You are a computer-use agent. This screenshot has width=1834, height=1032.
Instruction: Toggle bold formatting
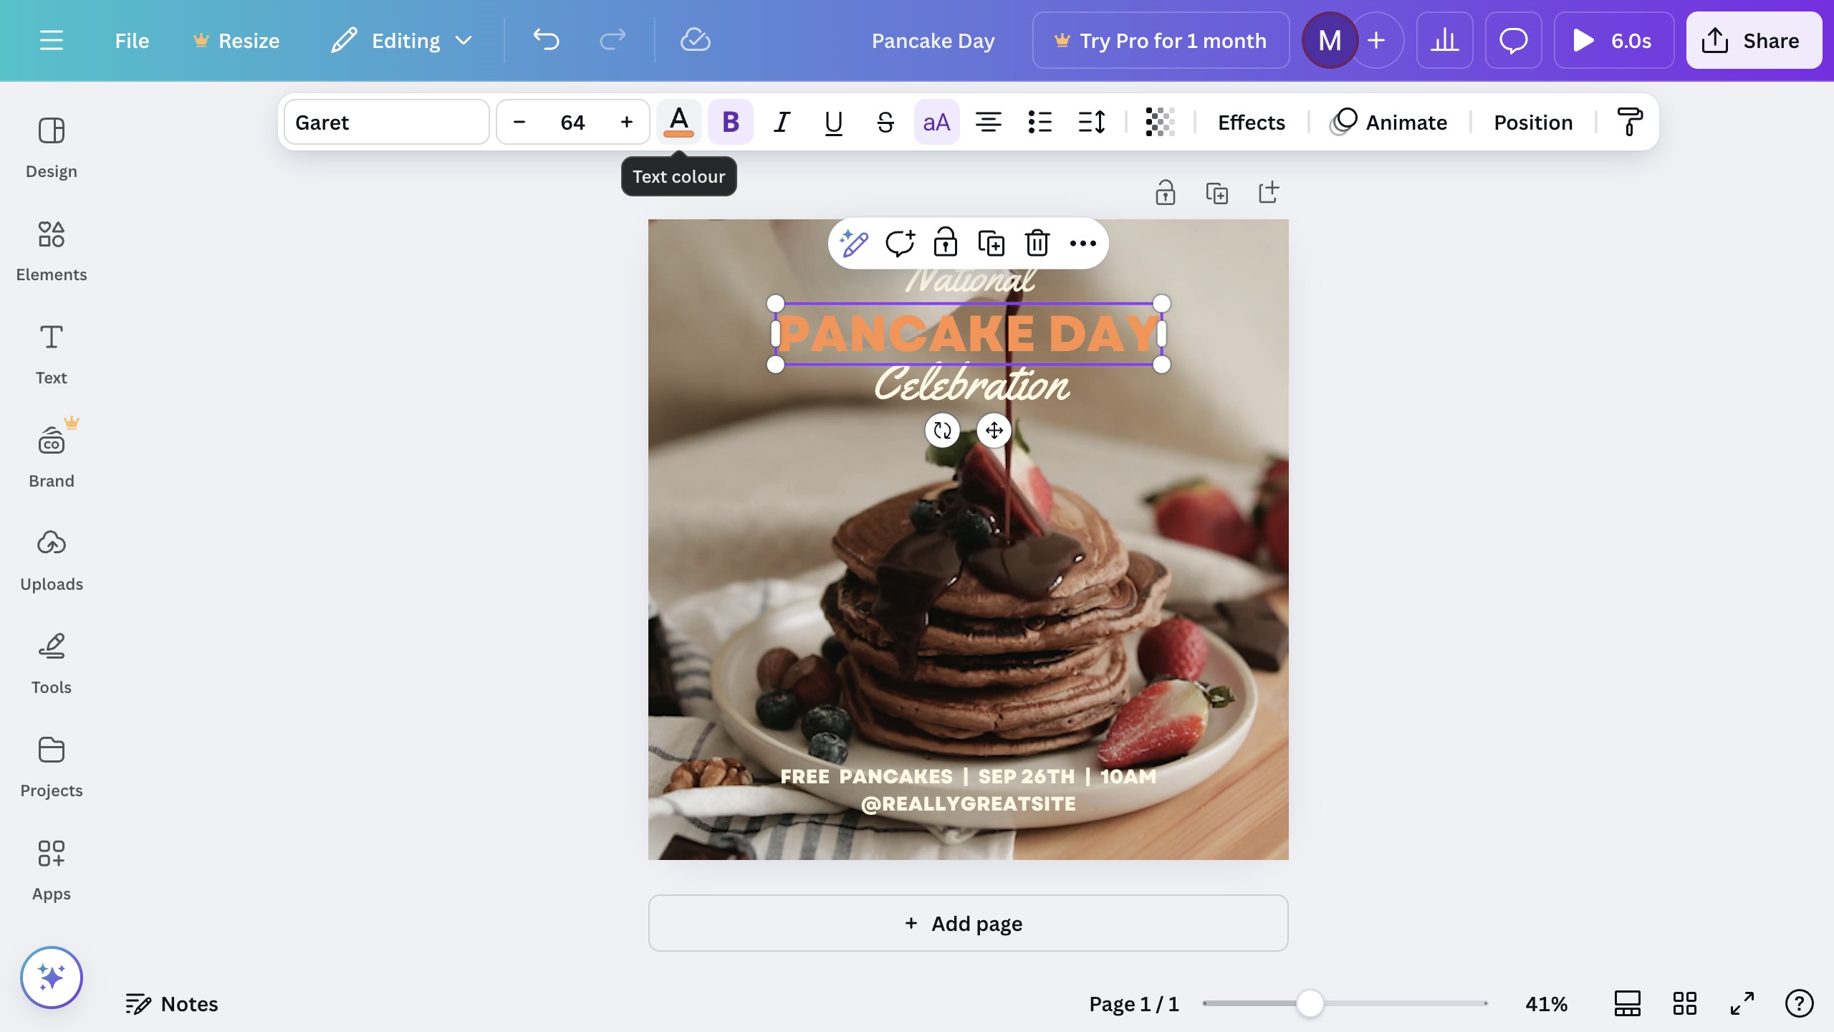coord(730,123)
